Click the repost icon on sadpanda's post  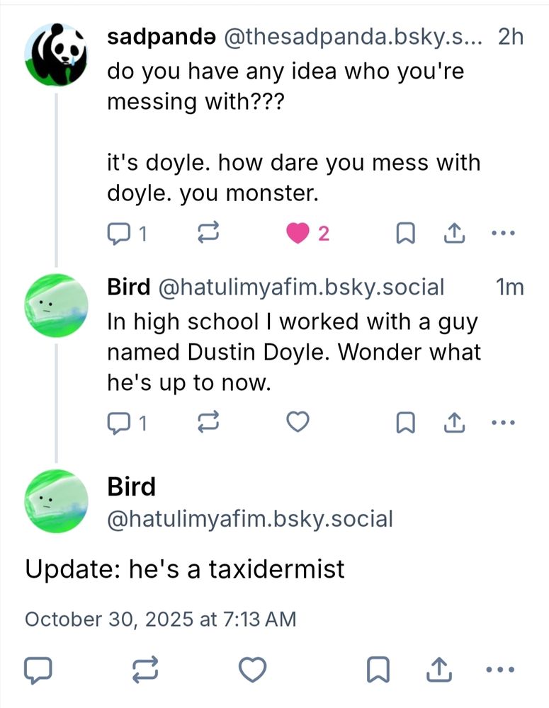pos(207,232)
